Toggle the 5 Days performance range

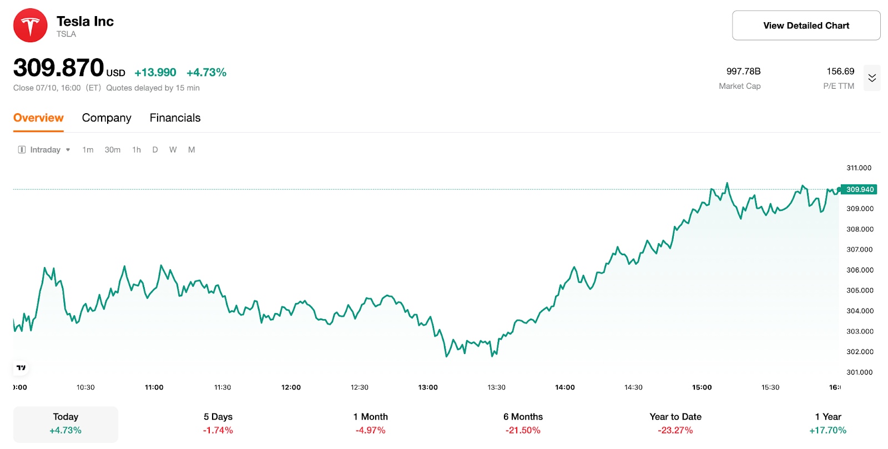click(218, 423)
